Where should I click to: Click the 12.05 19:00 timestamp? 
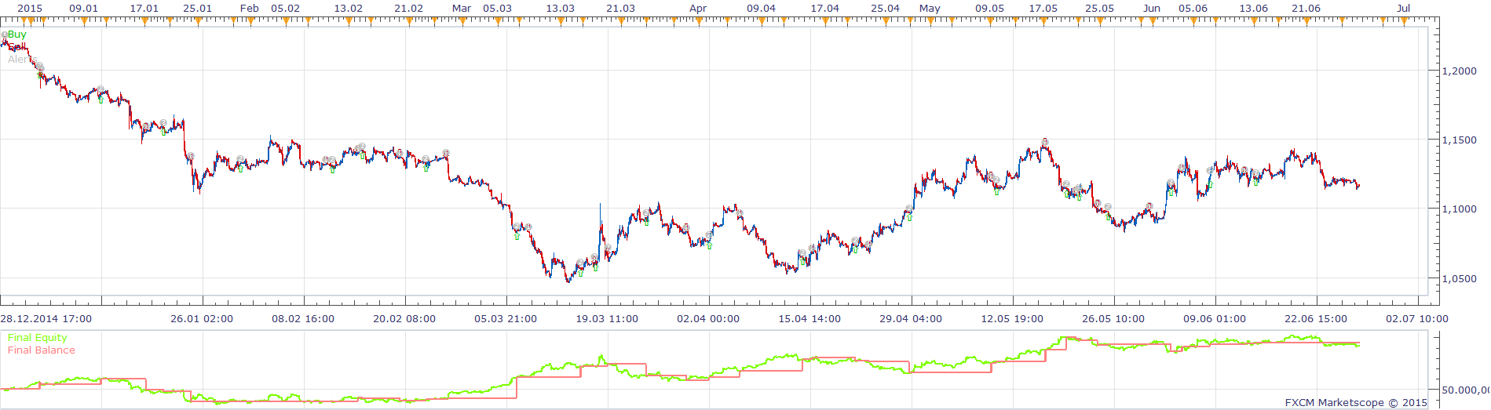(x=1012, y=319)
